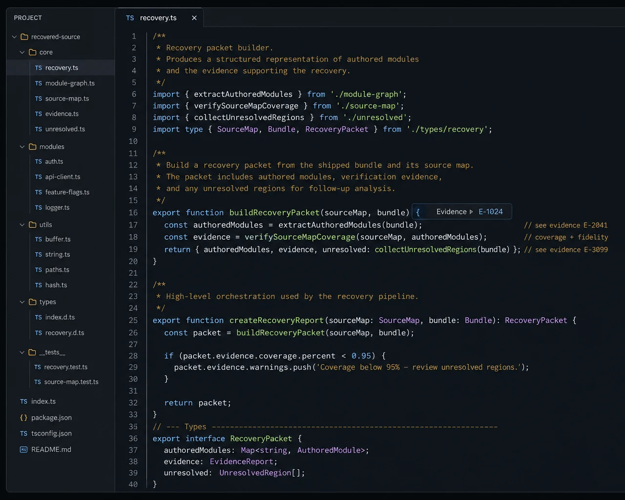The height and width of the screenshot is (500, 625).
Task: Click the TS icon beside logger.ts
Action: [39, 208]
